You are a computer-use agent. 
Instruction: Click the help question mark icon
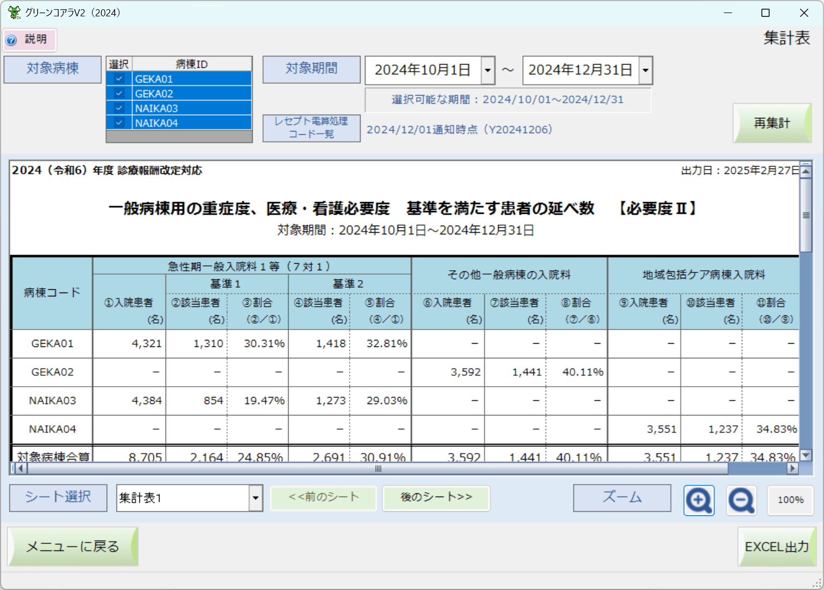pyautogui.click(x=11, y=40)
